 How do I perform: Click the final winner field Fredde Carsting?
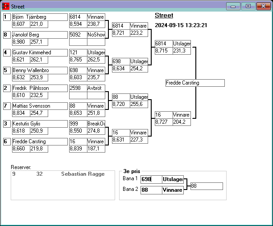click(x=194, y=83)
